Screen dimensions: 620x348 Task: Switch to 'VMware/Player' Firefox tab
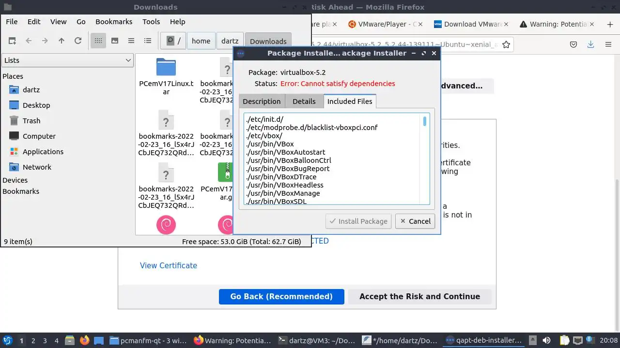coord(384,24)
